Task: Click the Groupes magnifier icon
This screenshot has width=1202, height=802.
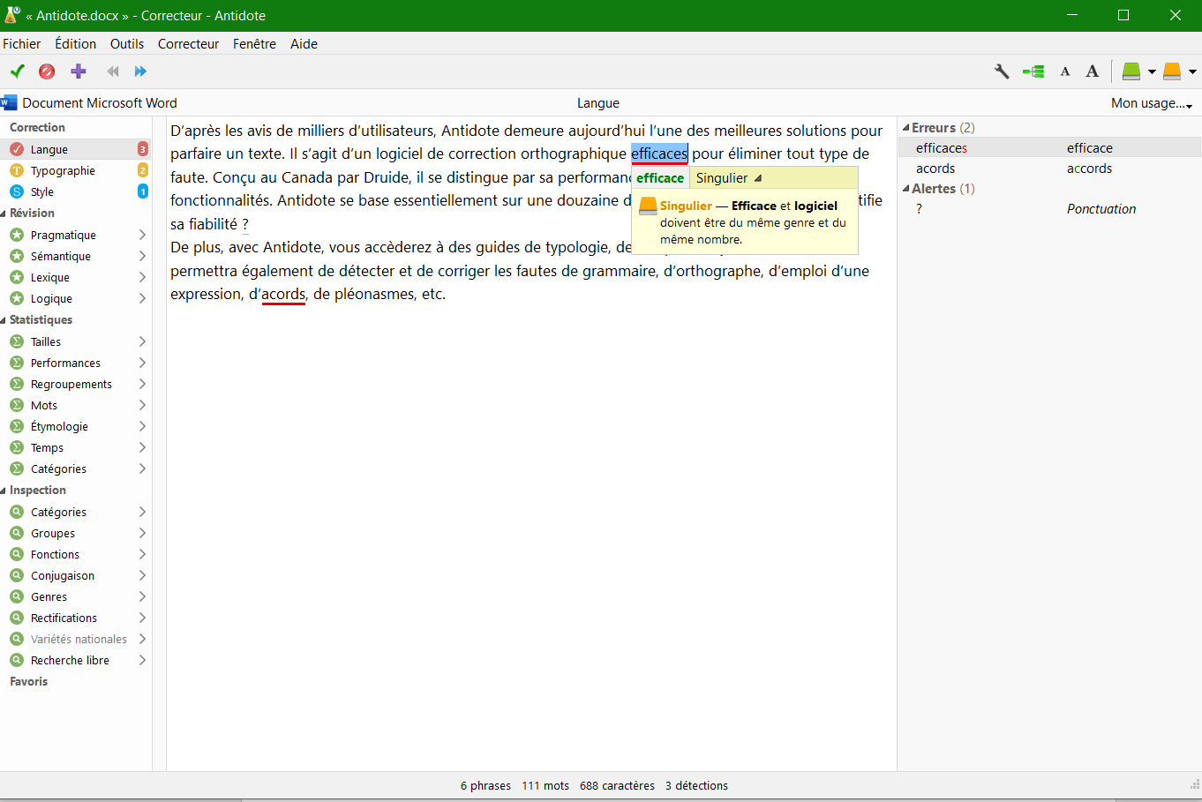Action: click(x=17, y=534)
